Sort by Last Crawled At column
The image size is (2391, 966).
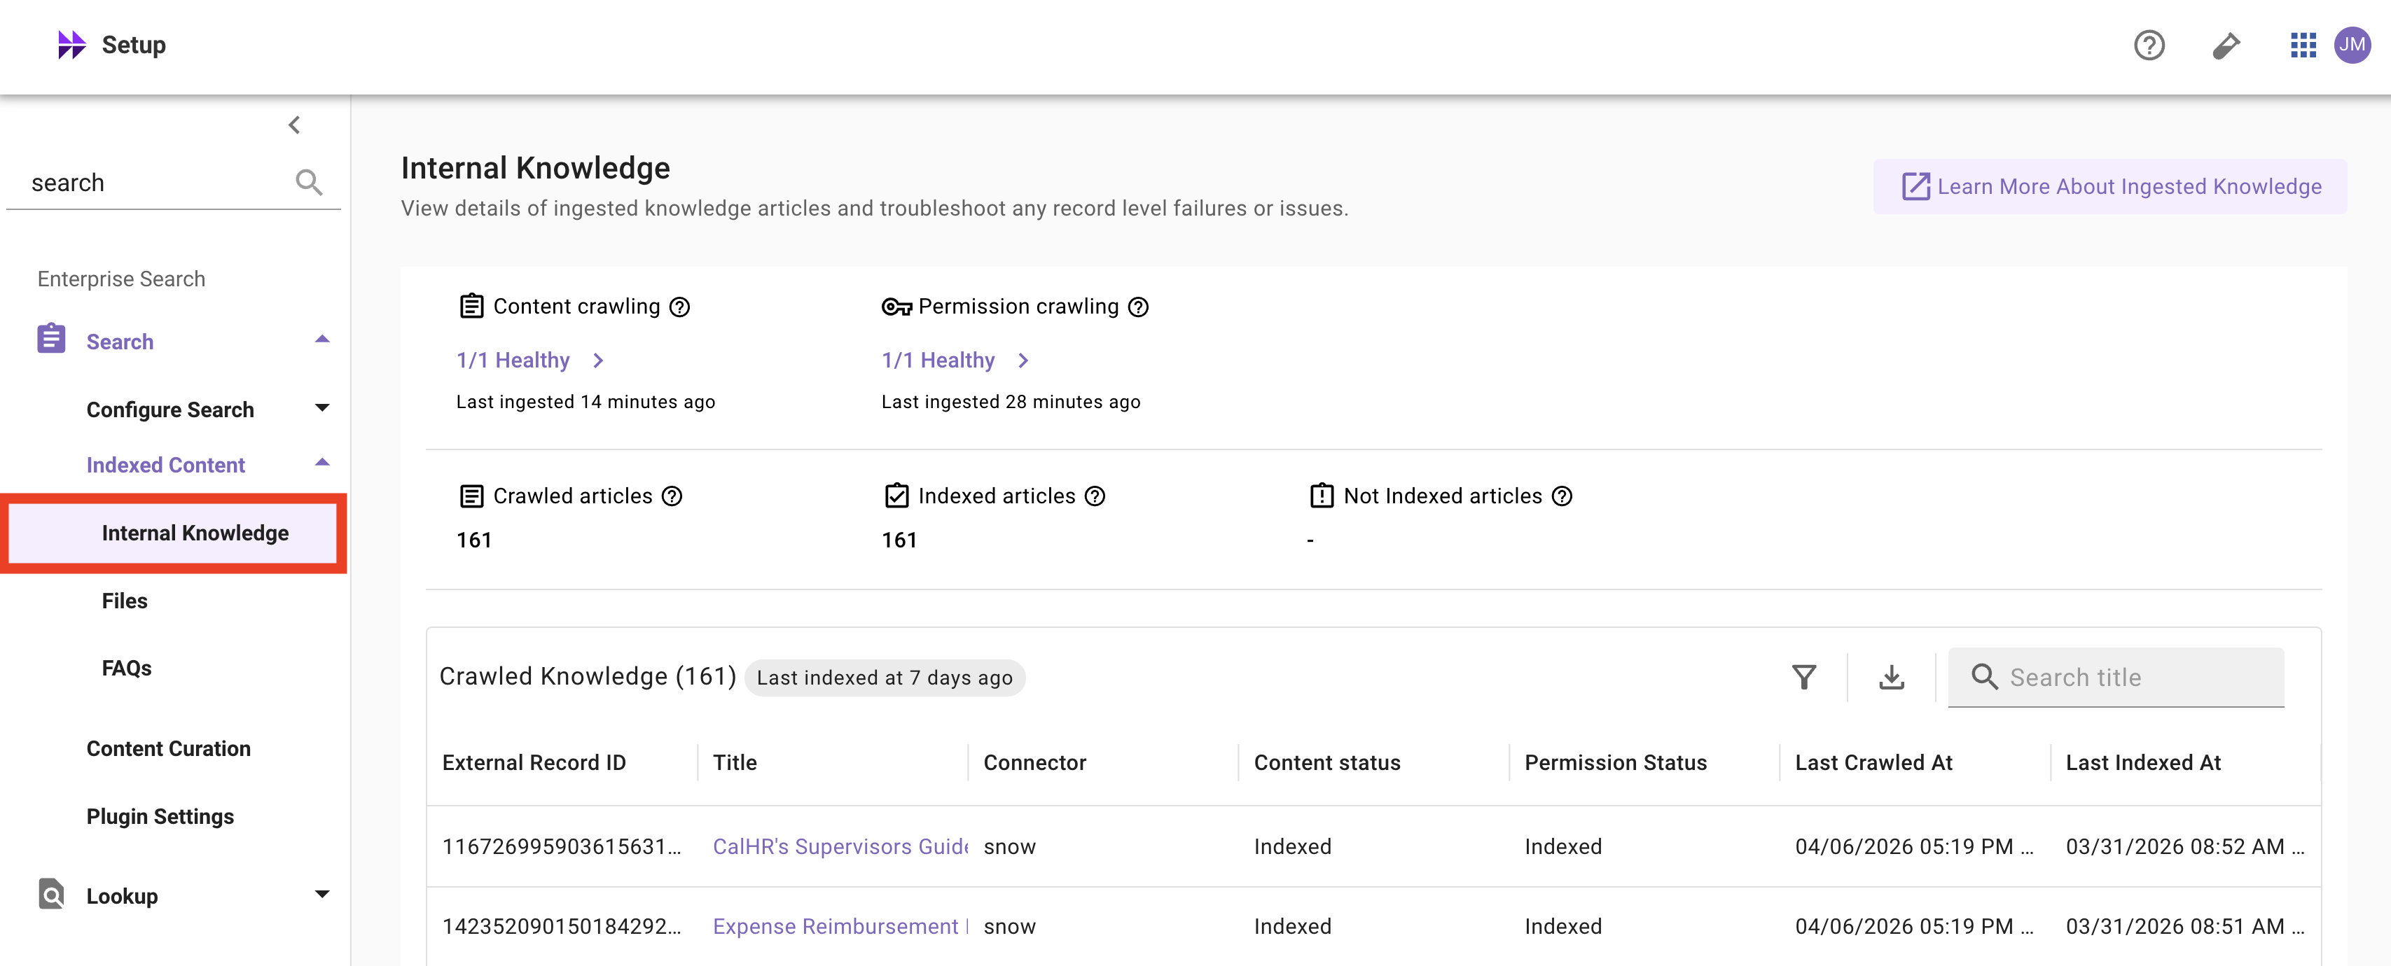pyautogui.click(x=1873, y=763)
